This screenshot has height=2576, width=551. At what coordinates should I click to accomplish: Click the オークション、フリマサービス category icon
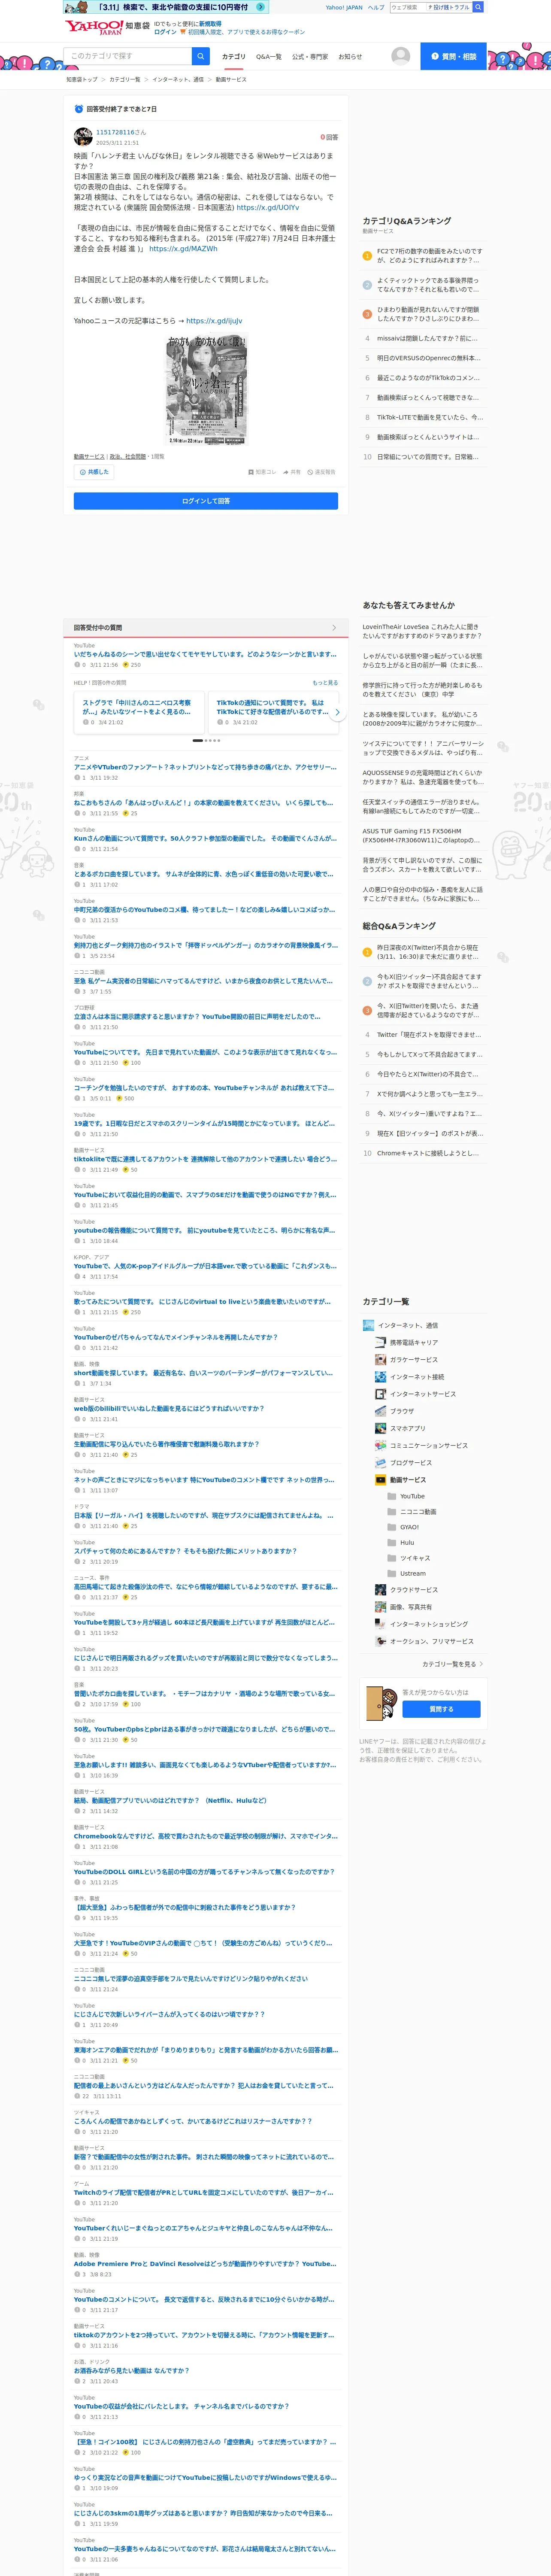[x=381, y=1641]
